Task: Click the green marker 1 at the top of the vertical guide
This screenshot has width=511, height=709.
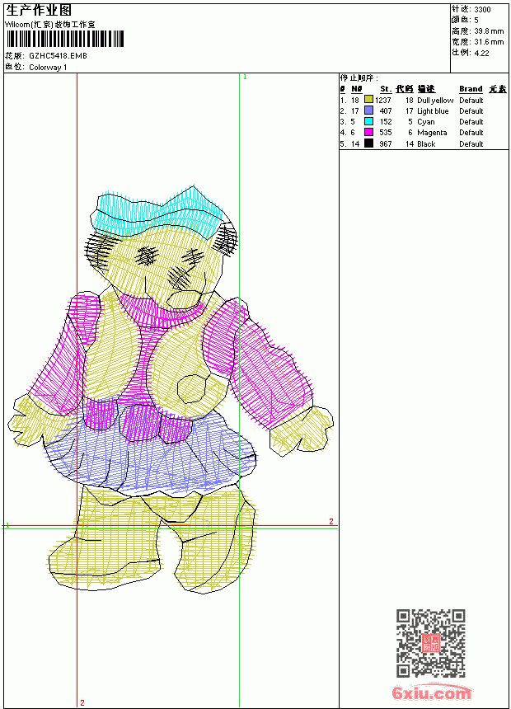Action: click(x=245, y=77)
